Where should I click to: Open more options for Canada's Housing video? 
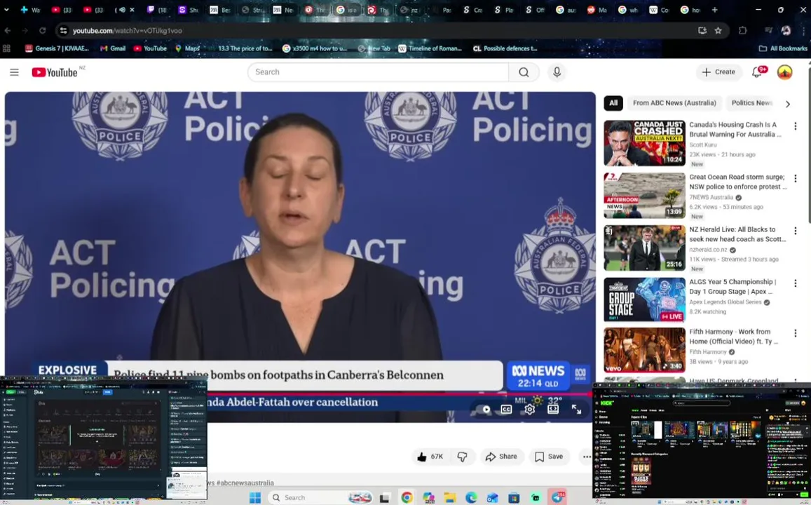coord(795,126)
